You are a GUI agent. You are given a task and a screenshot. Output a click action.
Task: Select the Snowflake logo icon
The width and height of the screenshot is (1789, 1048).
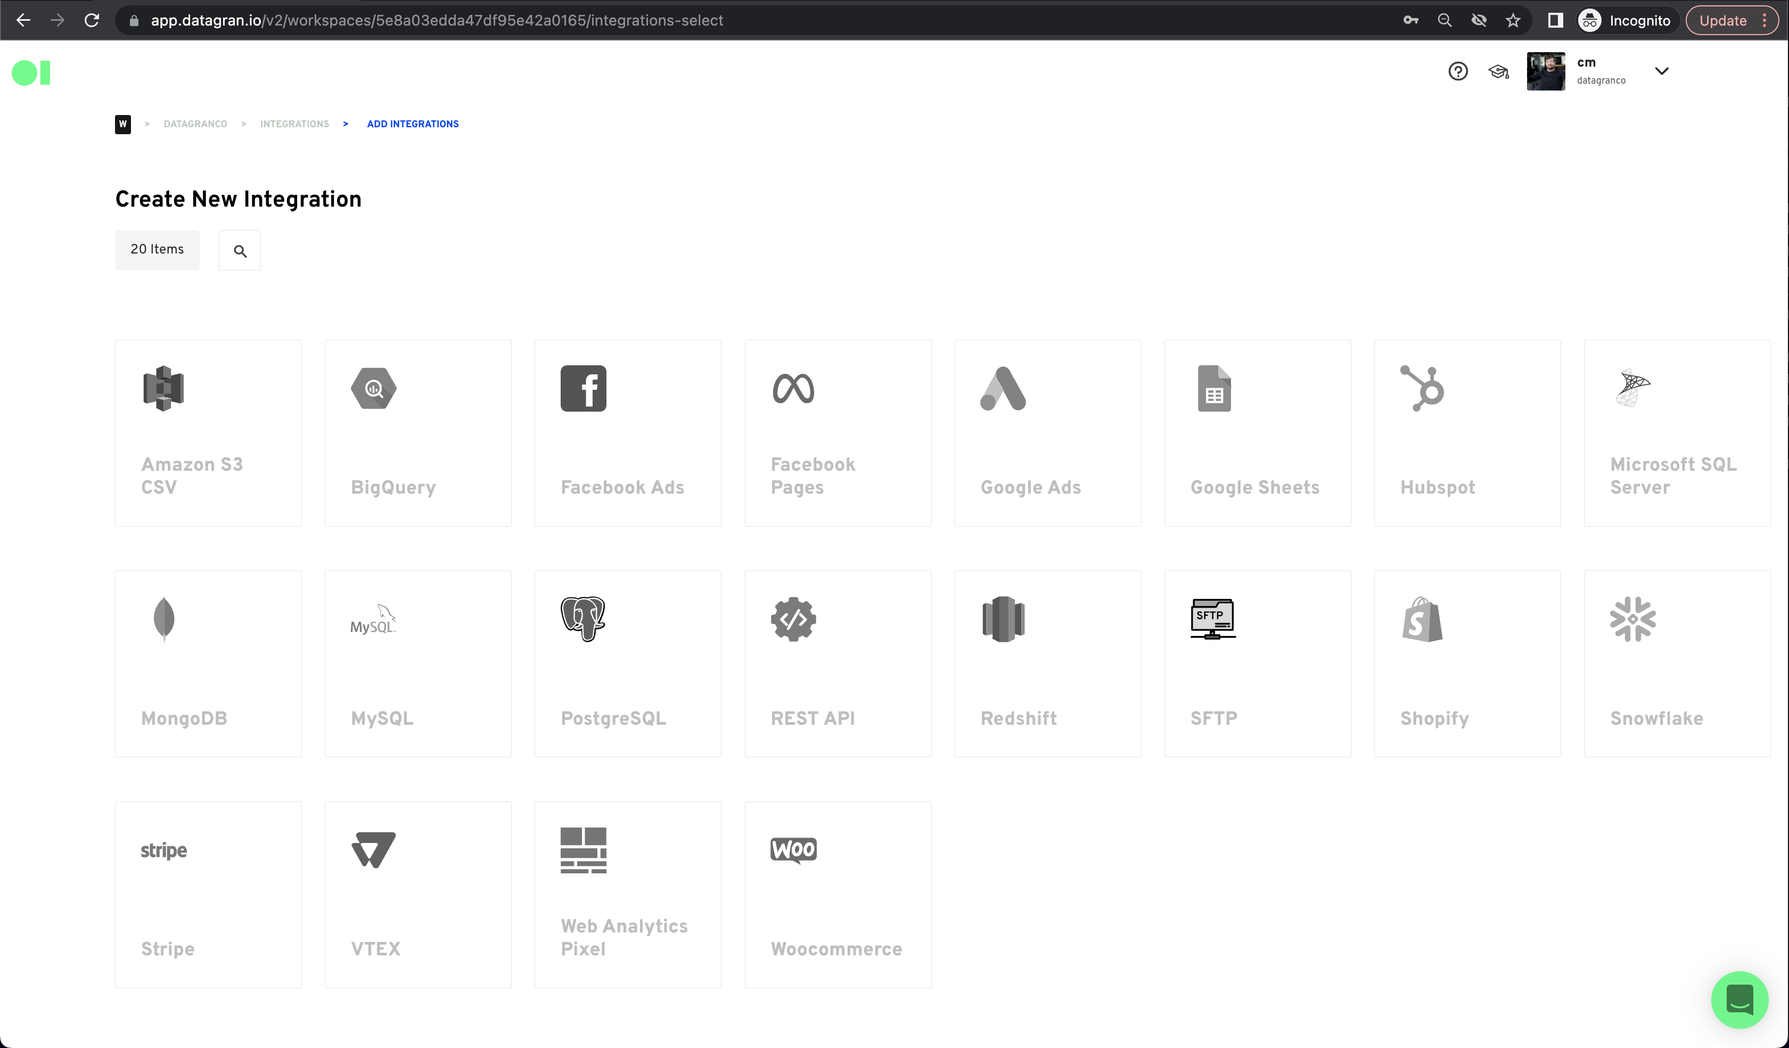pyautogui.click(x=1633, y=619)
